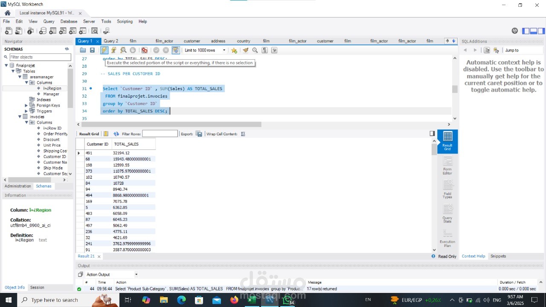This screenshot has height=307, width=546.
Task: Click the Jump to field in SQL Additions
Action: tap(523, 50)
